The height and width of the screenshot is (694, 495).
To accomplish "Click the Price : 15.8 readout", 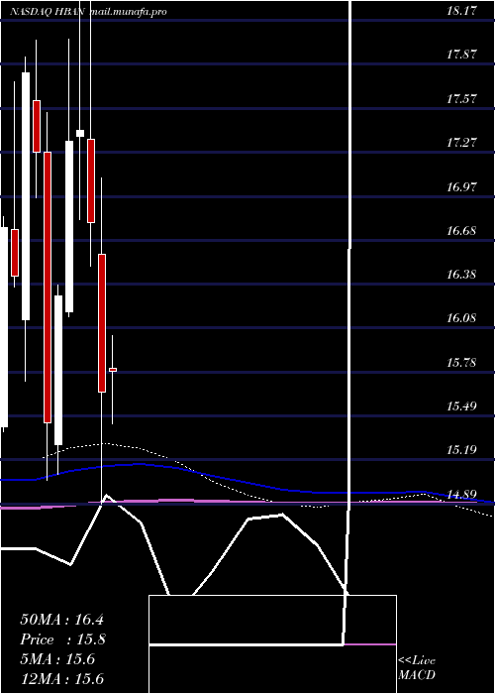I will tap(62, 639).
